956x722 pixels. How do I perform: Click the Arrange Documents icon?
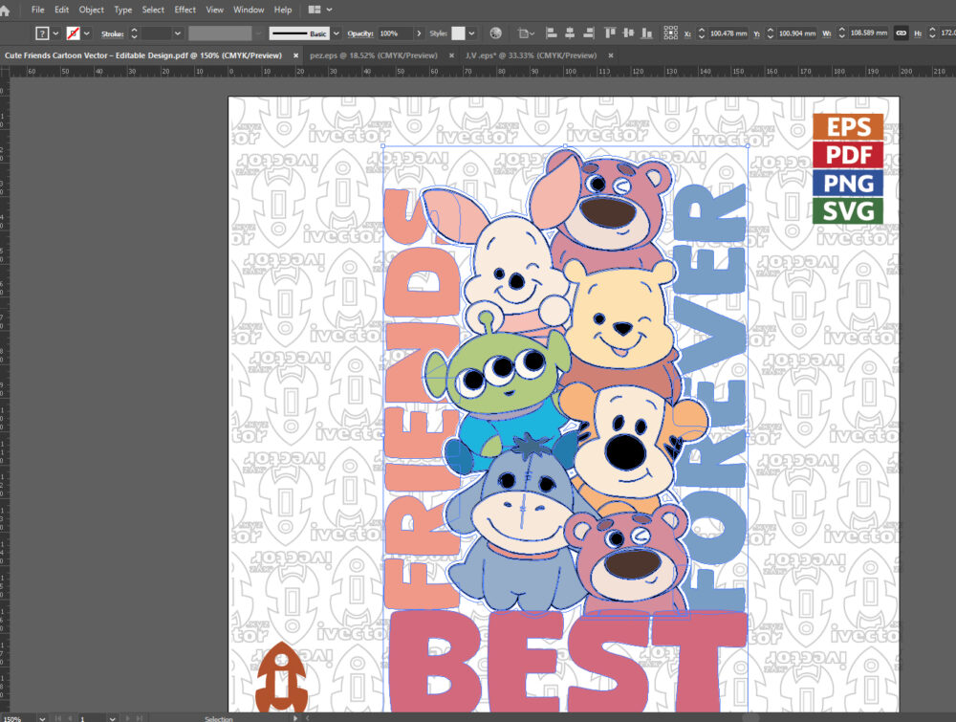pyautogui.click(x=315, y=10)
